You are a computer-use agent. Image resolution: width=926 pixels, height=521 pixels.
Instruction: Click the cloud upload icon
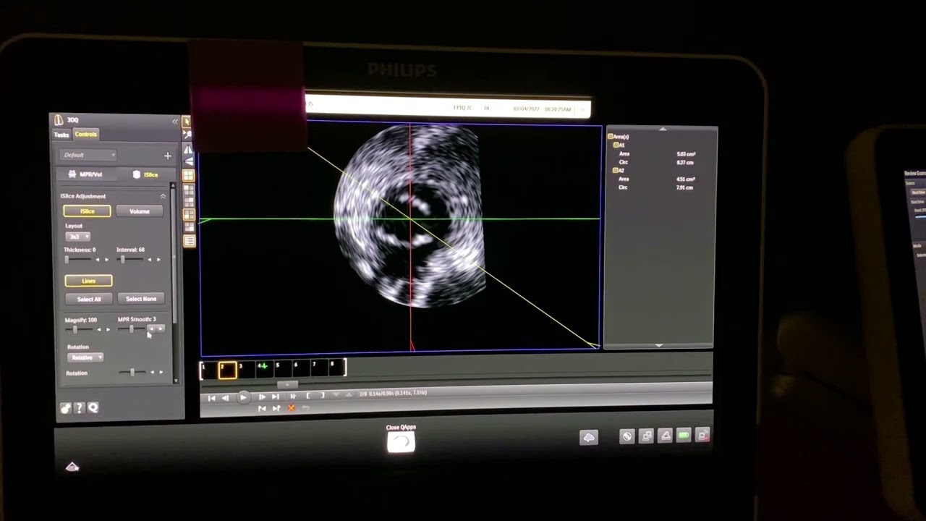(x=589, y=438)
